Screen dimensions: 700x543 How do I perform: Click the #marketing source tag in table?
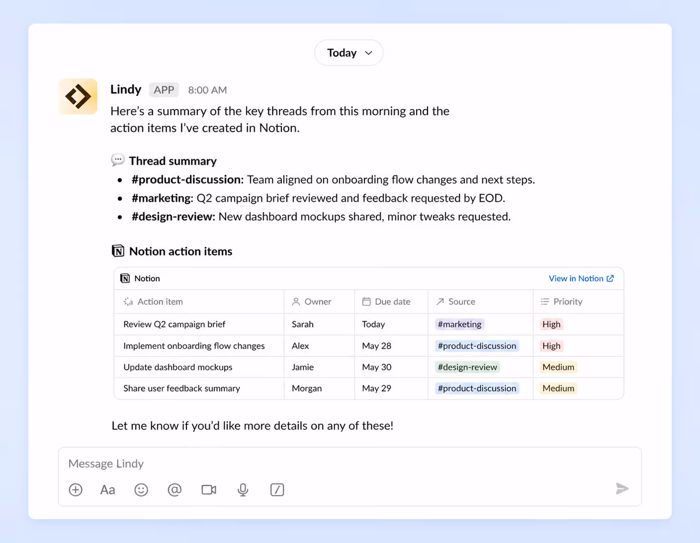(x=459, y=324)
